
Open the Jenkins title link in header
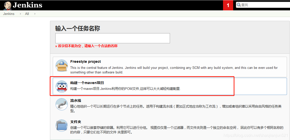click(28, 5)
